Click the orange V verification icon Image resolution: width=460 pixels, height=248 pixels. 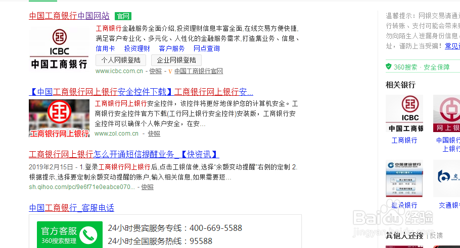tap(170, 72)
